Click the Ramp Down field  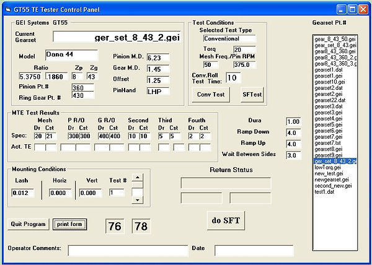tap(293, 132)
